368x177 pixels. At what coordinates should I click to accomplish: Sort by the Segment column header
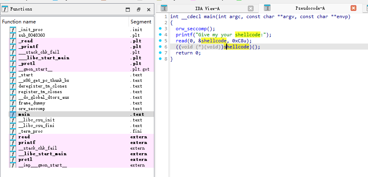click(x=141, y=22)
